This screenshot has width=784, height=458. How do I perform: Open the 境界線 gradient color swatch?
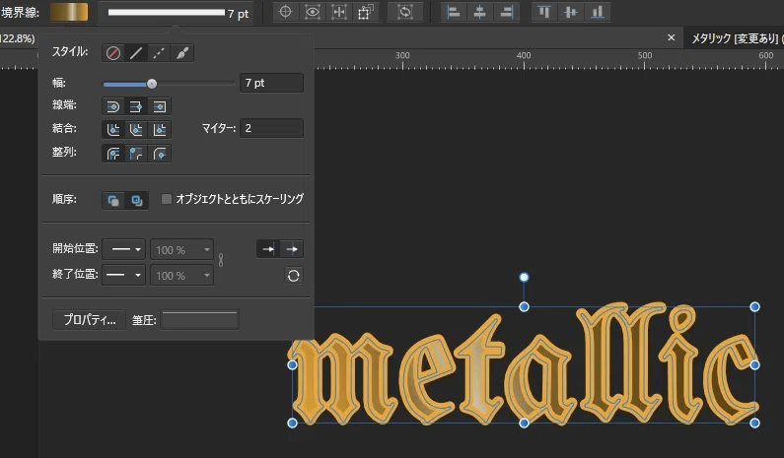pyautogui.click(x=69, y=12)
